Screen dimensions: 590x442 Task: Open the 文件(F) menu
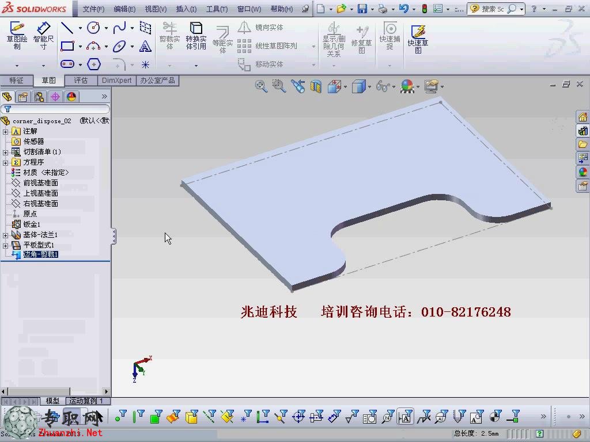(x=93, y=9)
